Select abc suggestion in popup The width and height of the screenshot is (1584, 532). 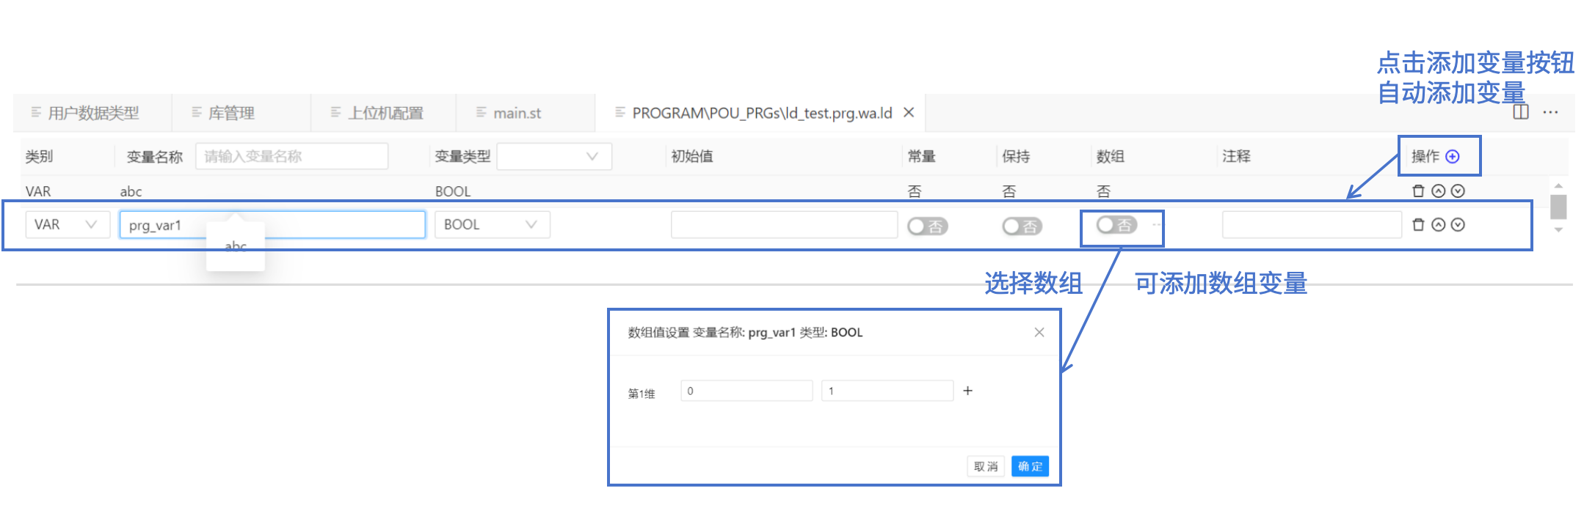click(x=236, y=247)
